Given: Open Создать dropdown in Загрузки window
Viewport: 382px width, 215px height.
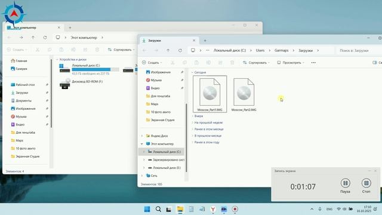Looking at the screenshot, I should (x=152, y=63).
